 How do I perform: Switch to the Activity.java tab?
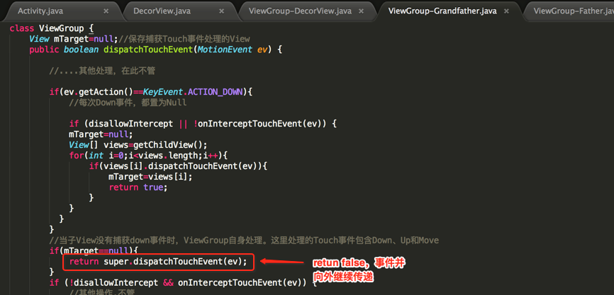pyautogui.click(x=40, y=11)
